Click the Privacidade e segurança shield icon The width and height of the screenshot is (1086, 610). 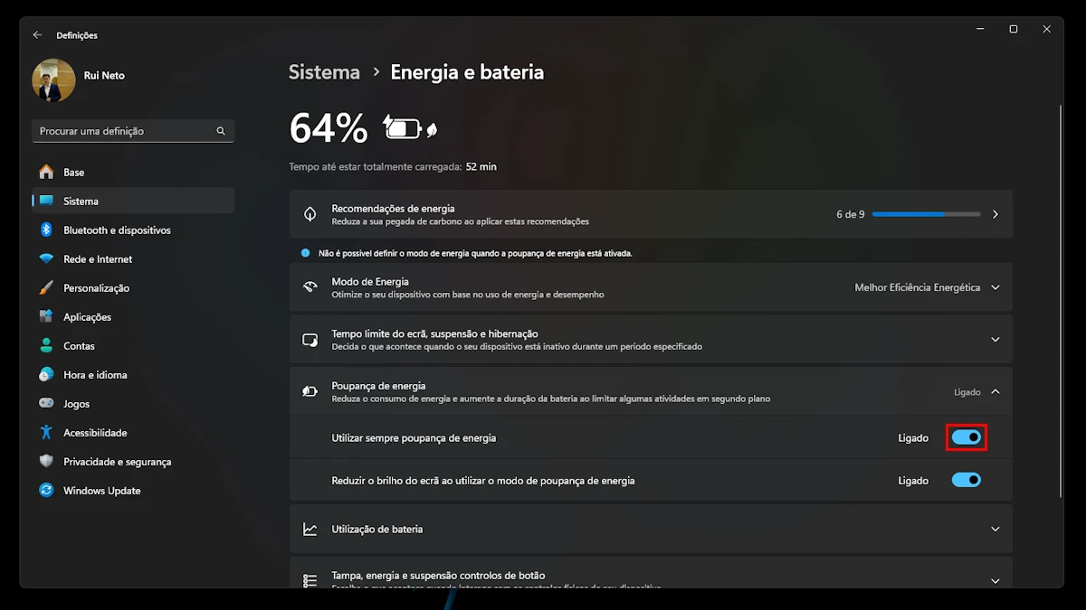coord(46,462)
